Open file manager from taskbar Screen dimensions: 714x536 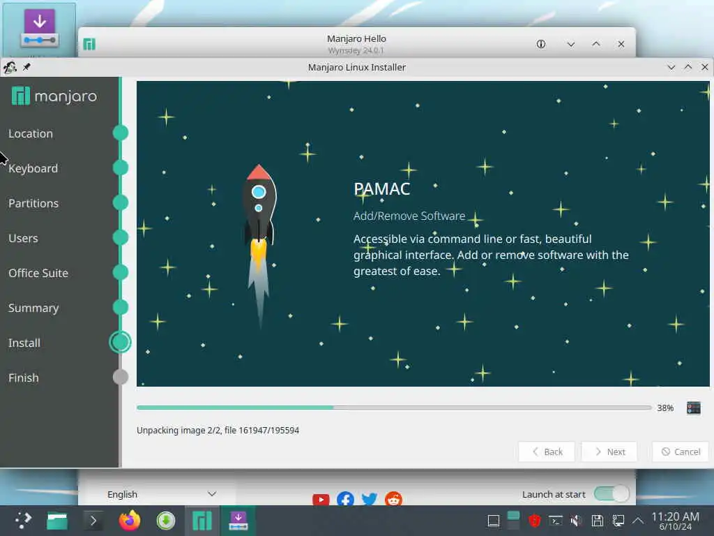(57, 521)
